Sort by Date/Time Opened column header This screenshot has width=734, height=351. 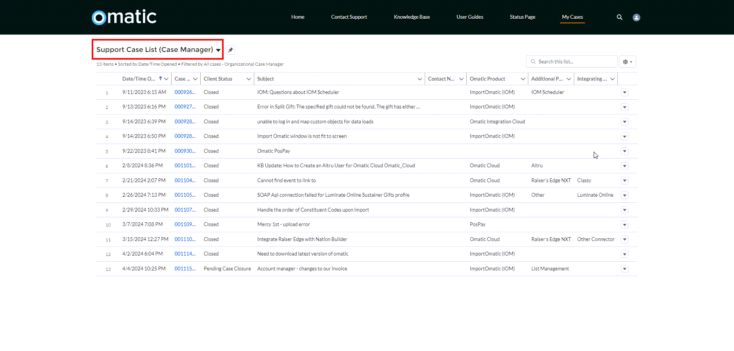tap(139, 79)
